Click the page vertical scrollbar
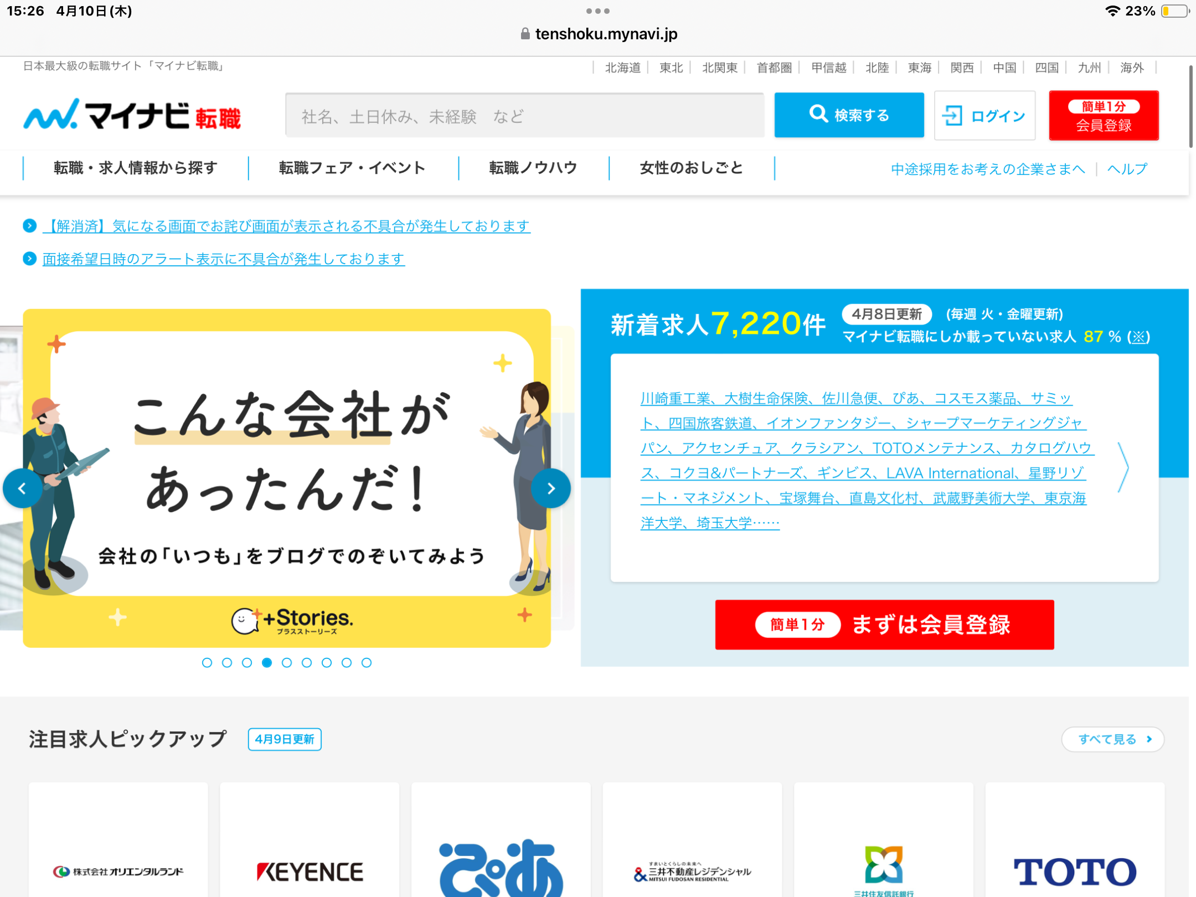Viewport: 1196px width, 897px height. [1190, 106]
